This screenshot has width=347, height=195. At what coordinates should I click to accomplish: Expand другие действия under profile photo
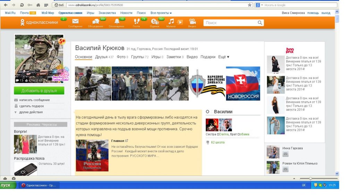pyautogui.click(x=31, y=112)
